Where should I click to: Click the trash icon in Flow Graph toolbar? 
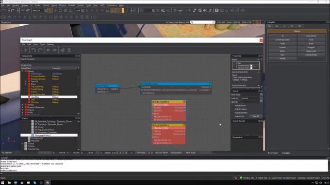69,50
